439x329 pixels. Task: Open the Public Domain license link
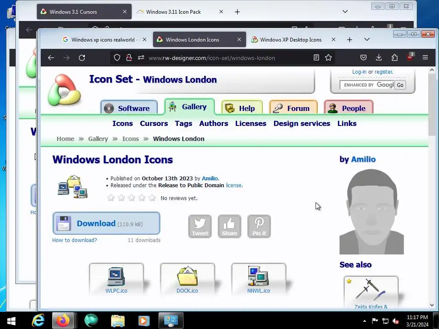pyautogui.click(x=234, y=185)
